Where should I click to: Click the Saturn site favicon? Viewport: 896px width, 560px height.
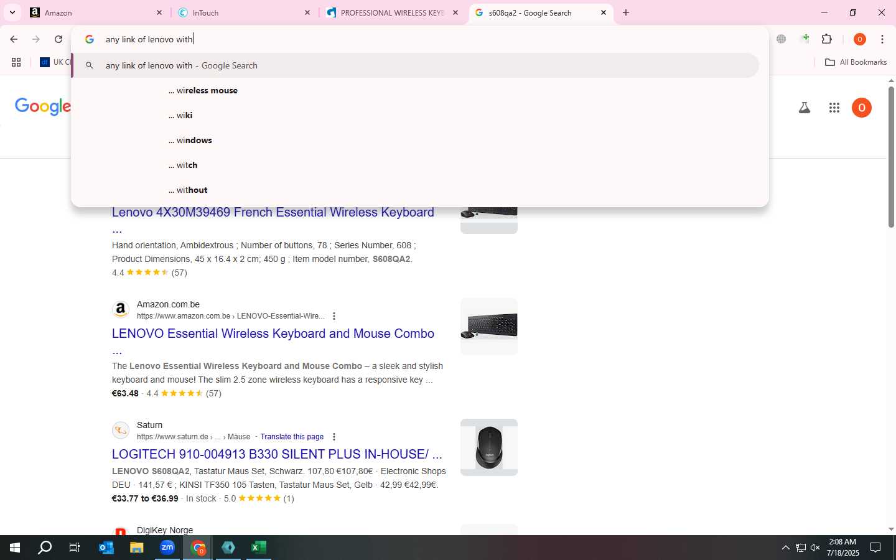point(121,430)
